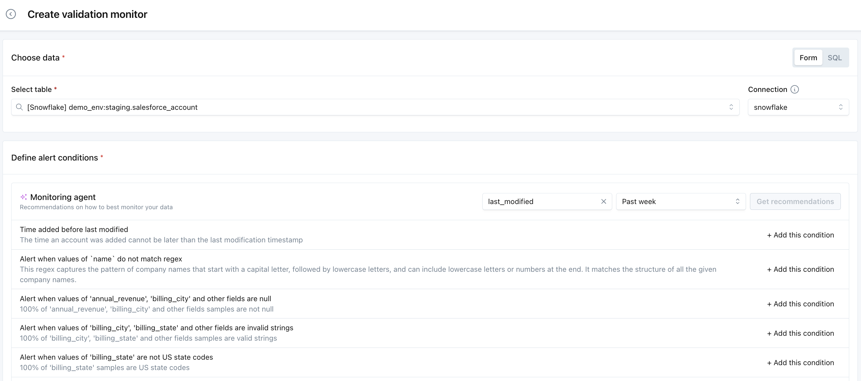Add the name regex match condition
This screenshot has width=861, height=381.
[800, 269]
